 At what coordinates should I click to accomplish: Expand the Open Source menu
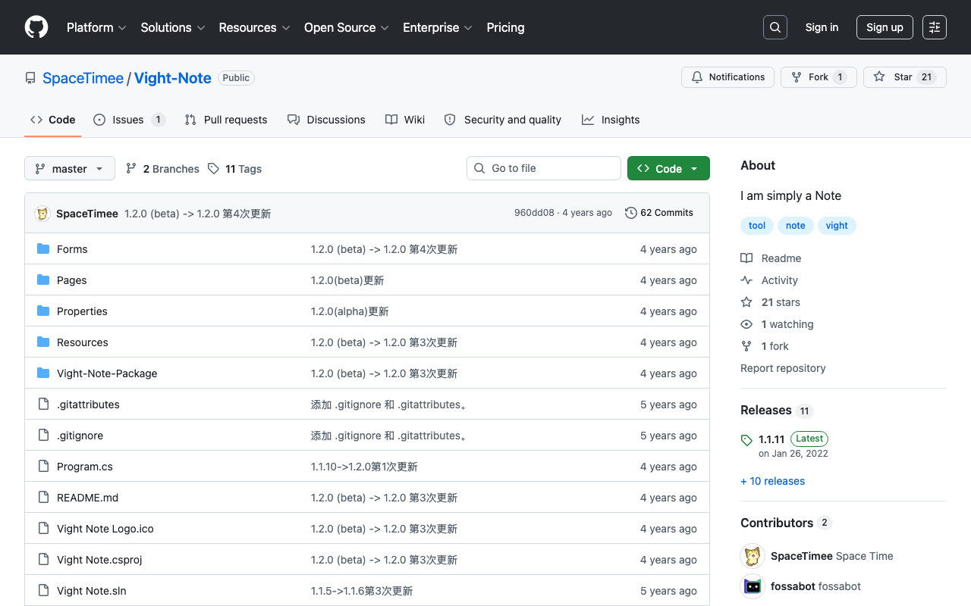pos(347,27)
